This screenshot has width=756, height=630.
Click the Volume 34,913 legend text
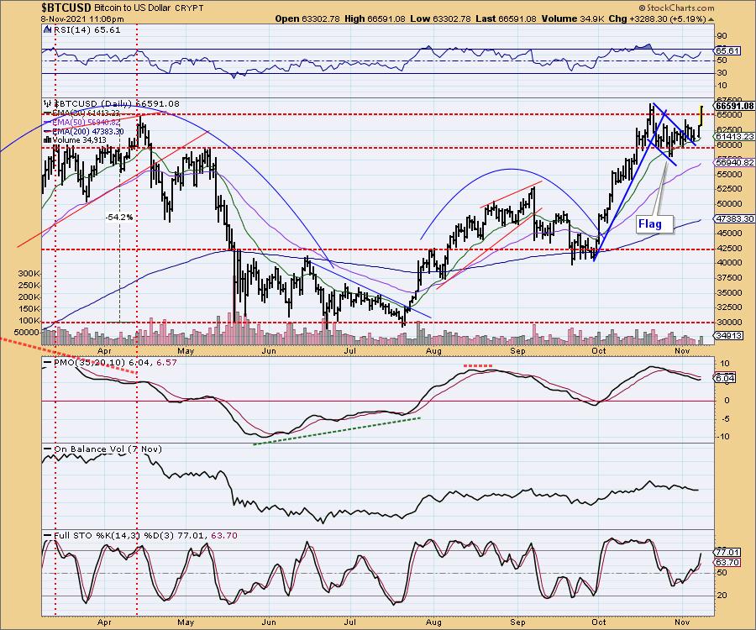(x=80, y=139)
